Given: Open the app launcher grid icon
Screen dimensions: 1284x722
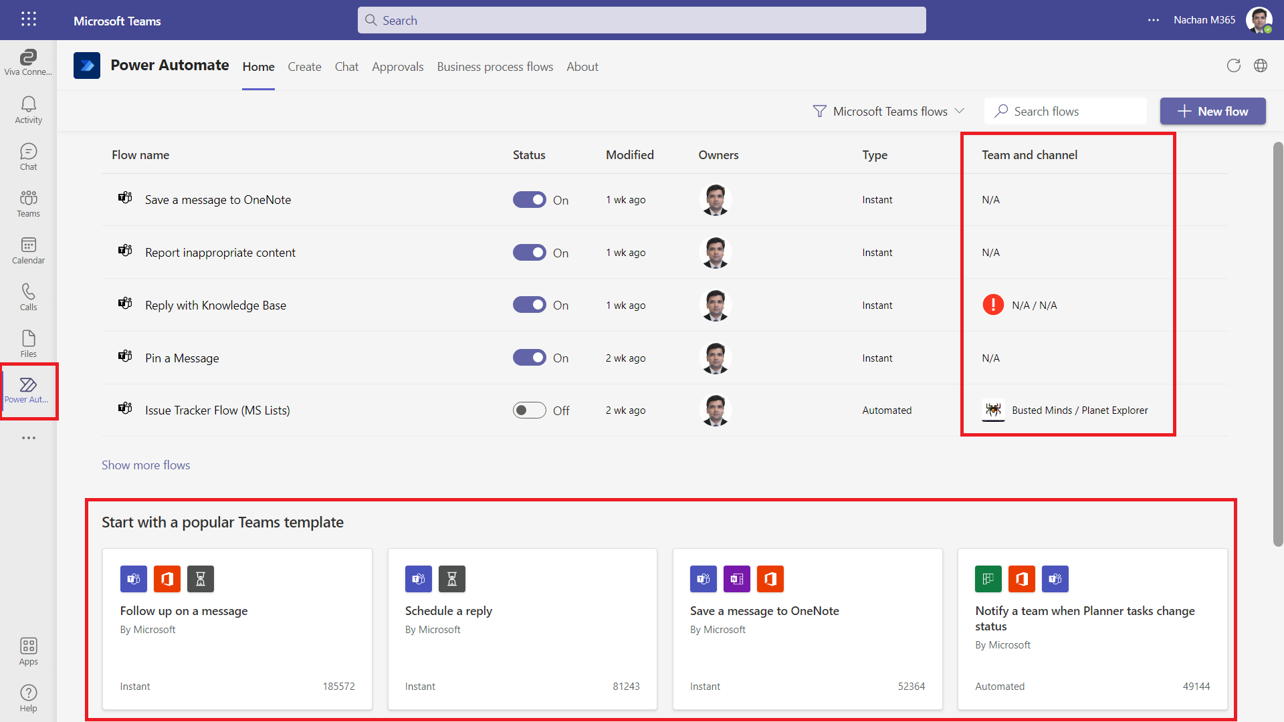Looking at the screenshot, I should pos(28,19).
